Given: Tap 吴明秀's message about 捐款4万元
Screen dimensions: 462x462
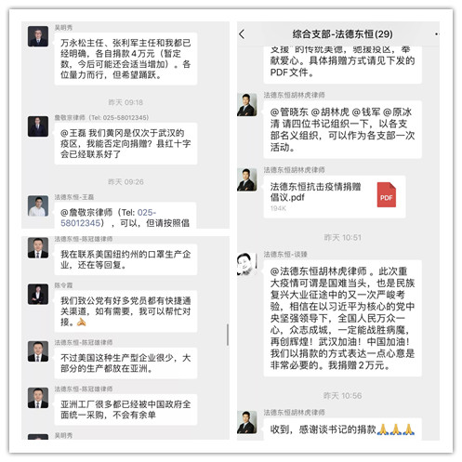Looking at the screenshot, I should click(x=125, y=59).
